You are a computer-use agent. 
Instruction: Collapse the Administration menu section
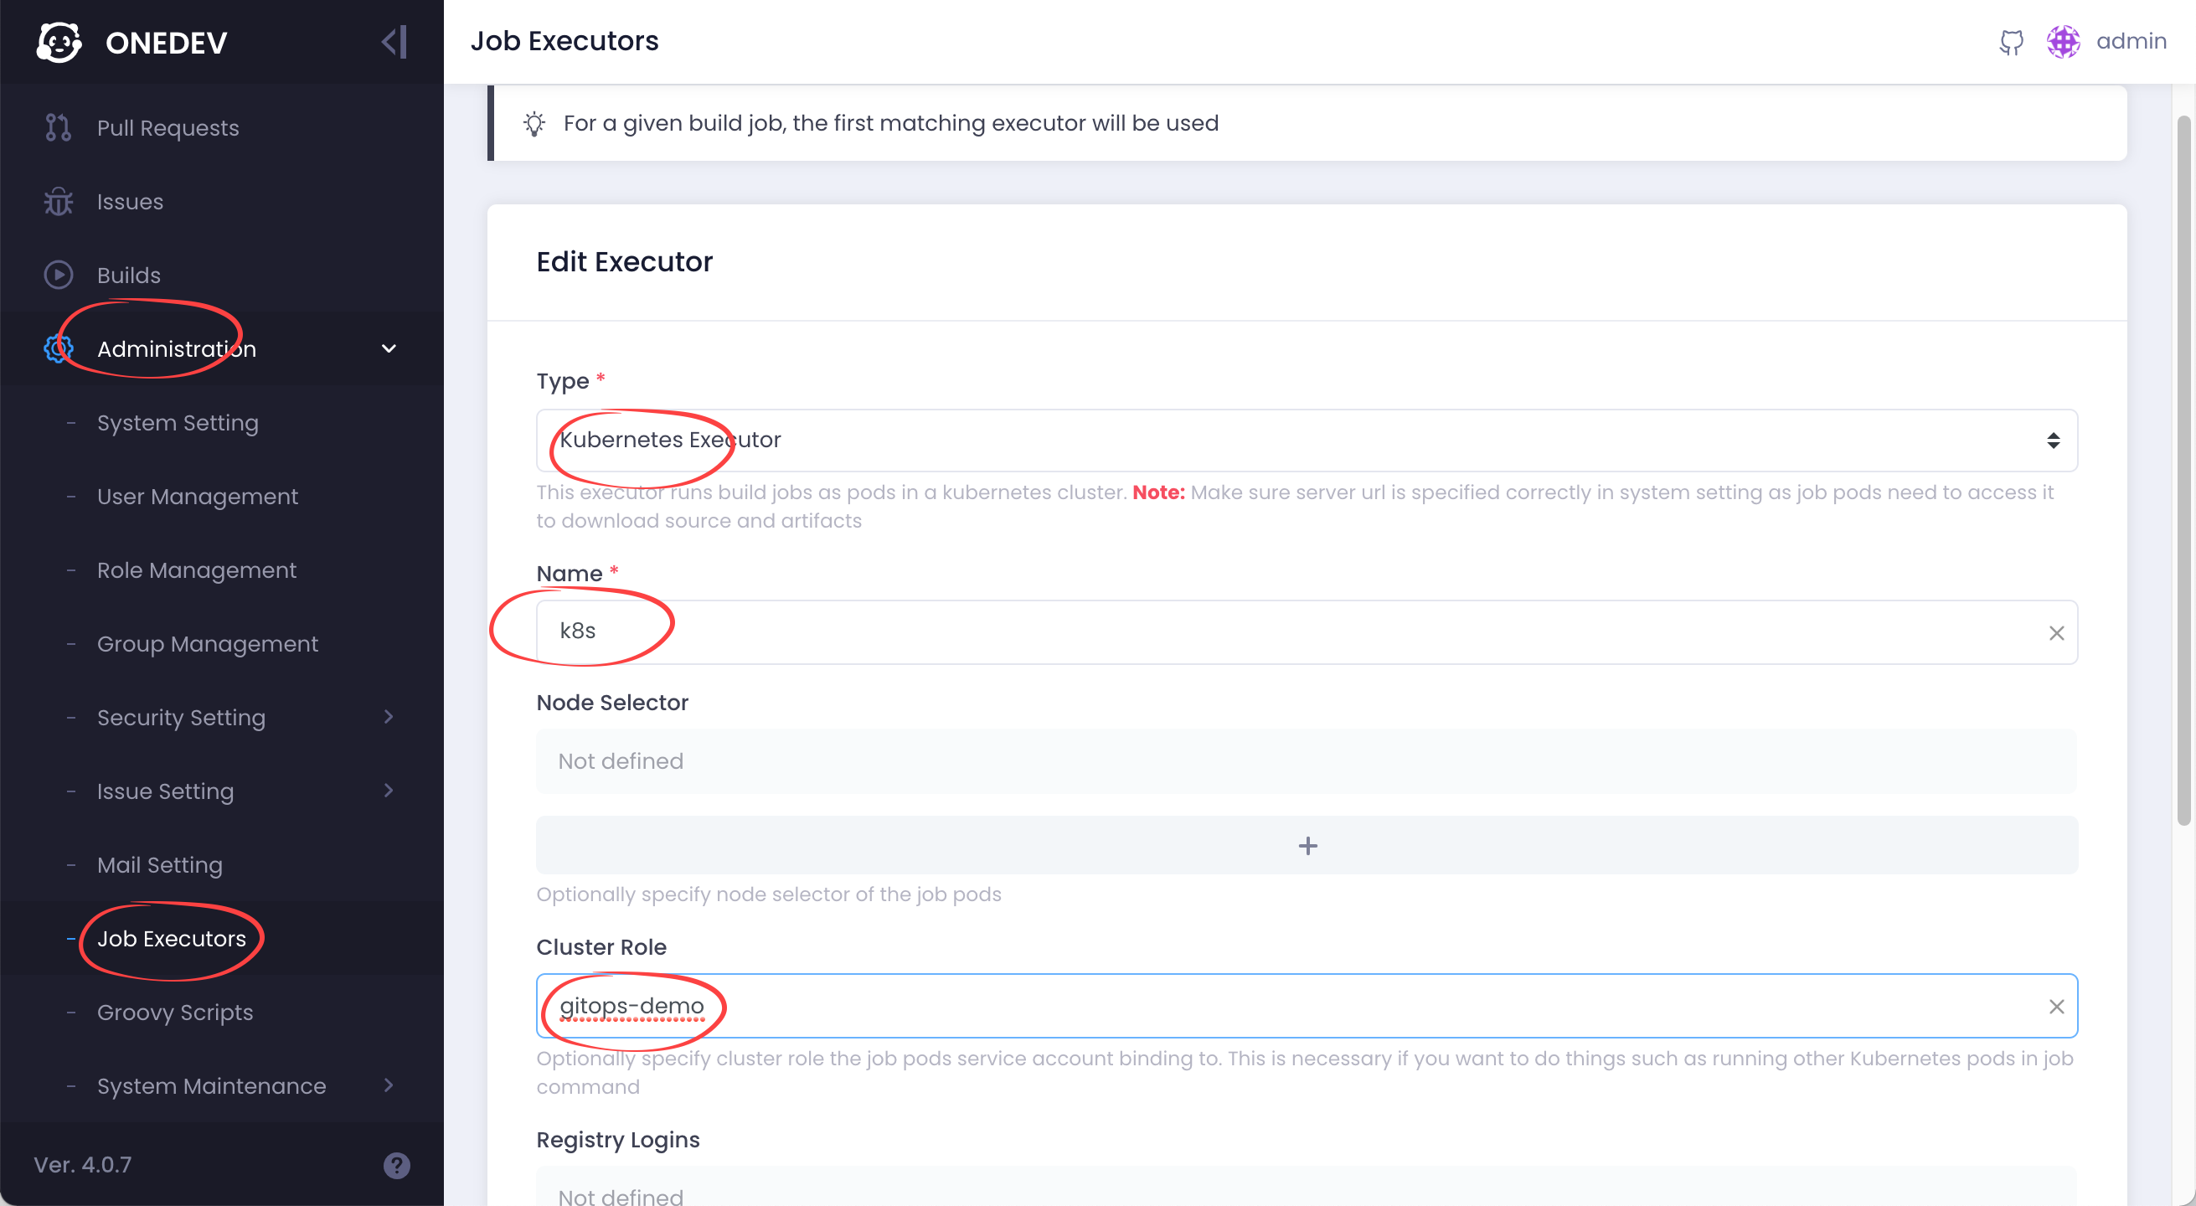(389, 348)
